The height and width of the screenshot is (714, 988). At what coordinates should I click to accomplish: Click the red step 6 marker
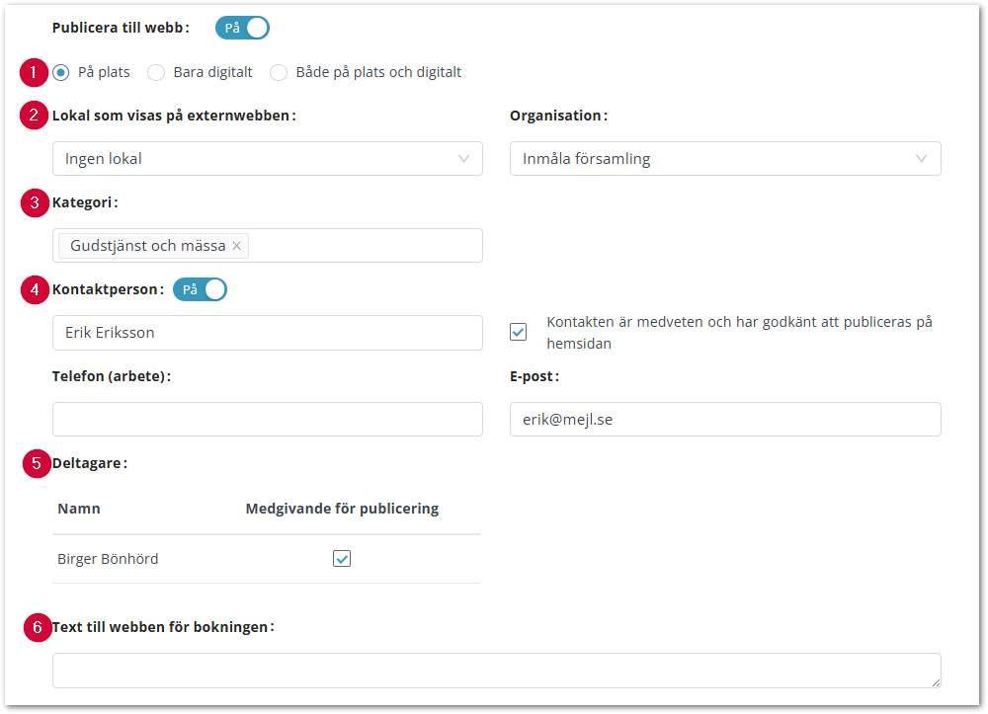(37, 627)
